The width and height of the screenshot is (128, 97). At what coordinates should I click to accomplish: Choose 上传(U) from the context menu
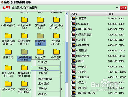pyautogui.click(x=46, y=73)
